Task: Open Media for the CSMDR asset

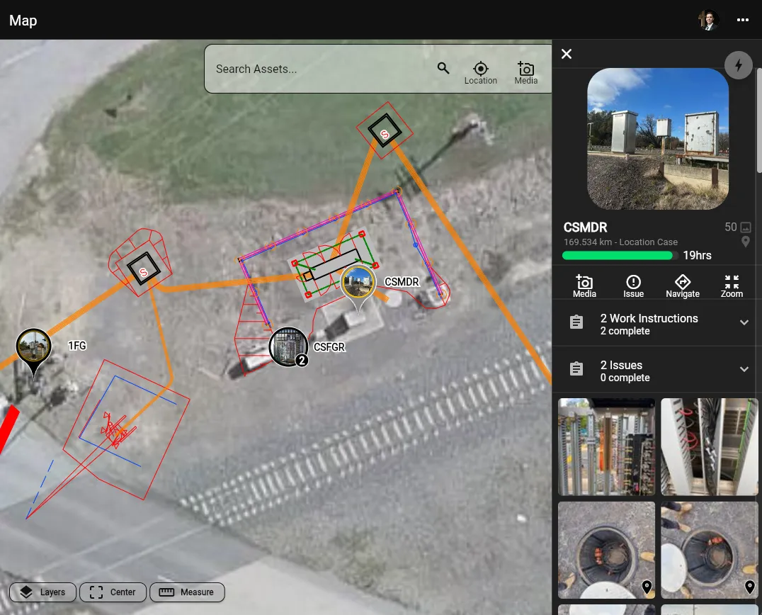Action: (584, 283)
